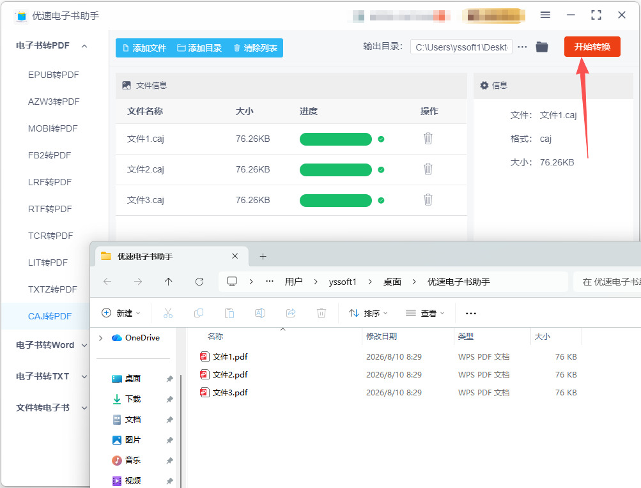Go forward in File Explorer

[x=138, y=282]
